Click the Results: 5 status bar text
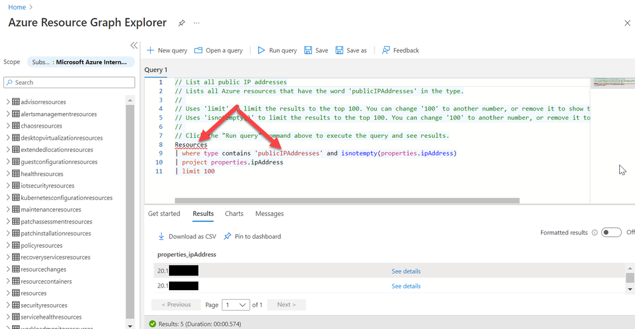The image size is (635, 329). coord(200,324)
